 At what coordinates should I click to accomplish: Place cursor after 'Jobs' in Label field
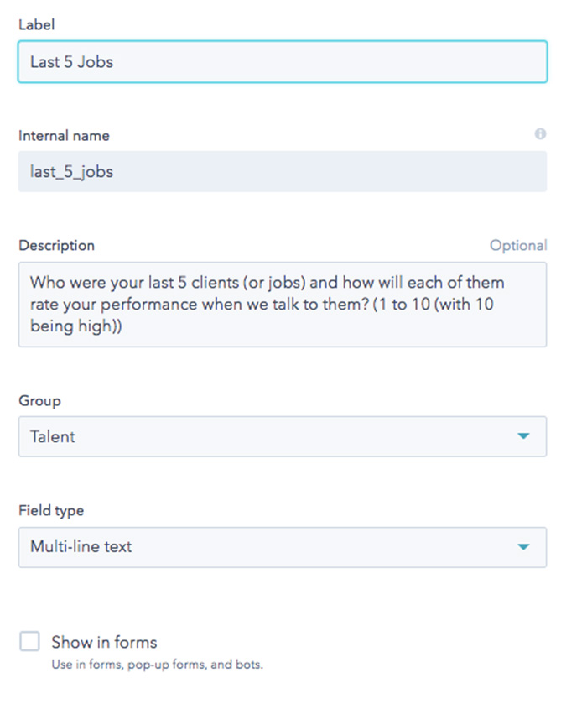tap(114, 62)
